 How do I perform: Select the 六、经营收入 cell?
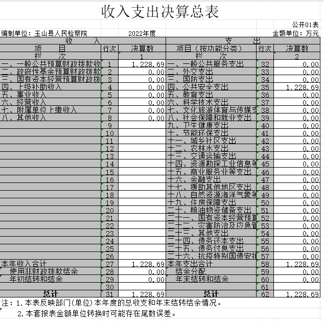click(51, 102)
